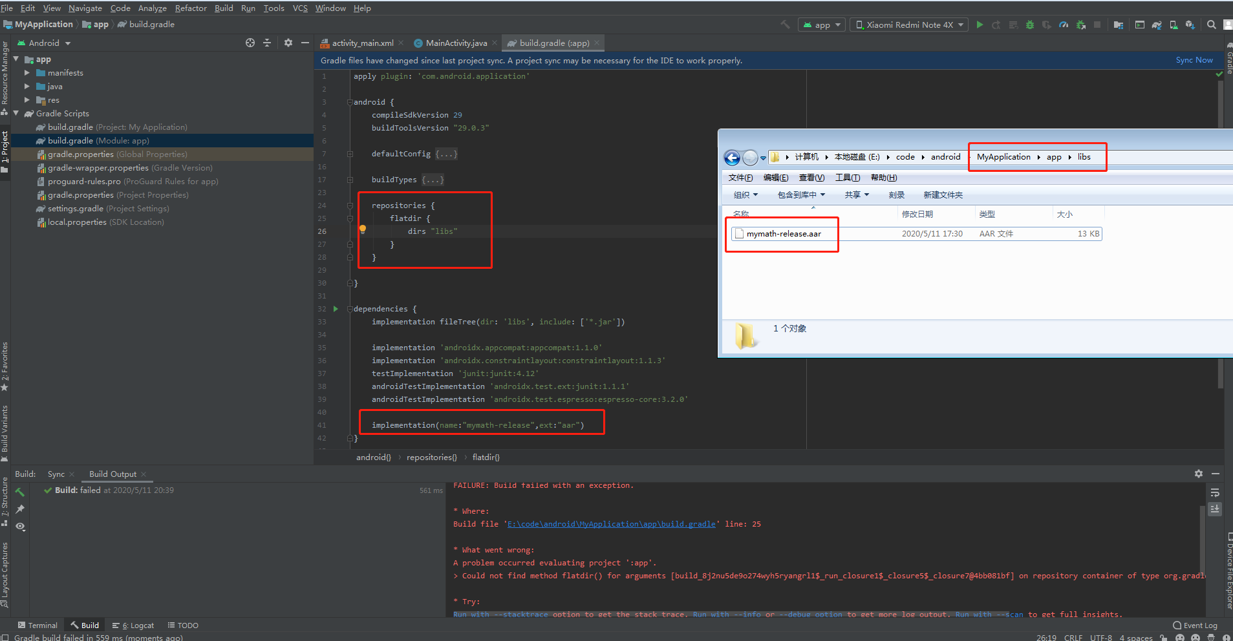Toggle the eye view filter in Build panel

coord(20,527)
